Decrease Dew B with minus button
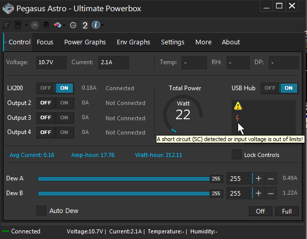This screenshot has width=307, height=239. [x=271, y=193]
